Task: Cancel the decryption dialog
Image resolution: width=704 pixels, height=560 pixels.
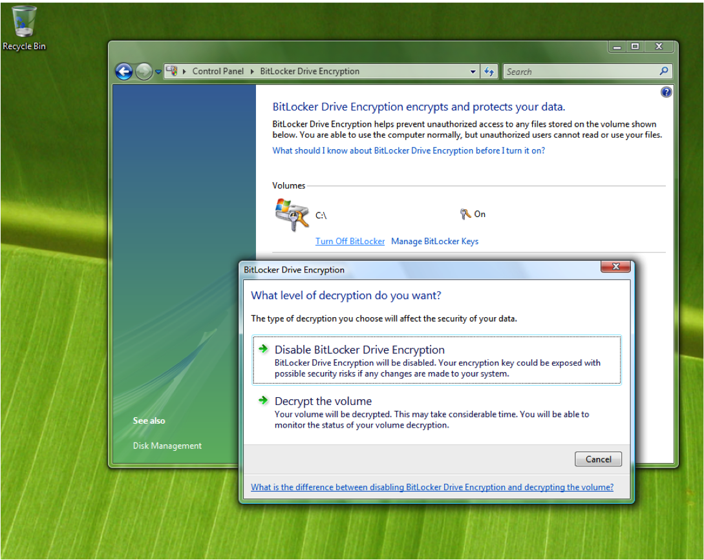Action: 598,459
